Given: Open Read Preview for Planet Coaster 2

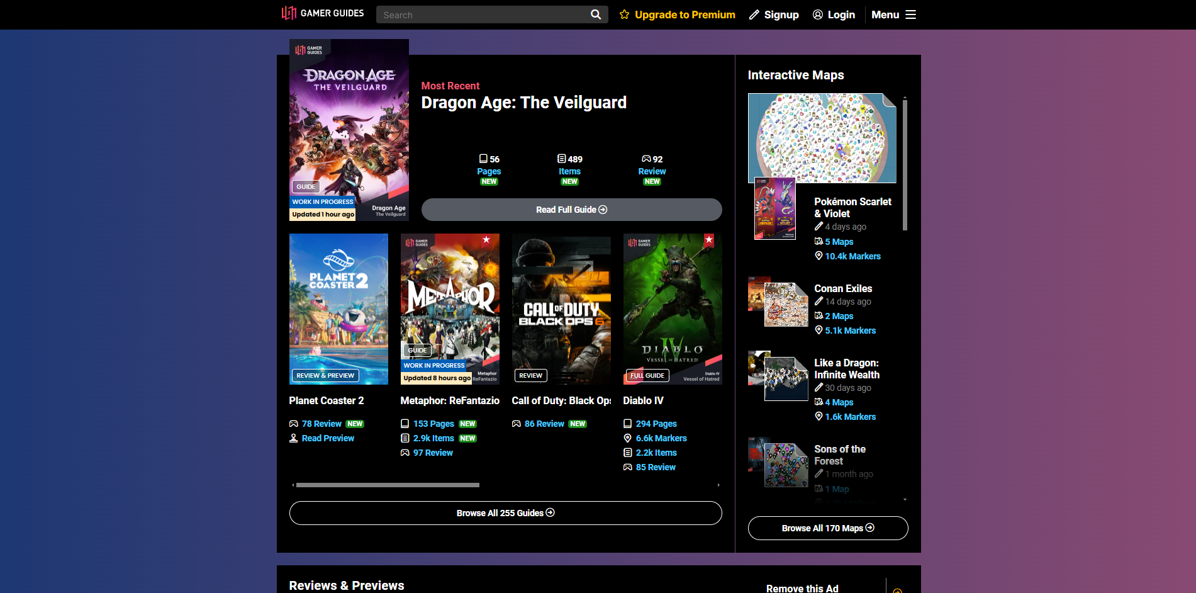Looking at the screenshot, I should click(328, 438).
